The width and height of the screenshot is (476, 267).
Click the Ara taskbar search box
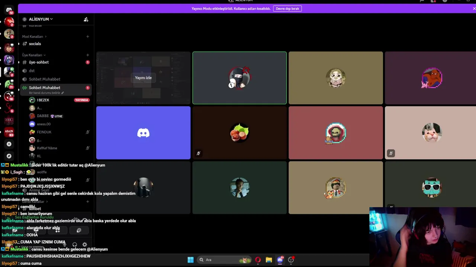click(x=225, y=260)
